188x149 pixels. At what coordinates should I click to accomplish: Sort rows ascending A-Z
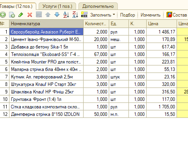point(66,15)
